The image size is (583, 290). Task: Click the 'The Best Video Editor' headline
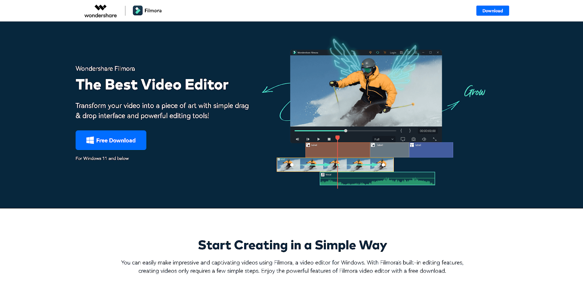152,85
